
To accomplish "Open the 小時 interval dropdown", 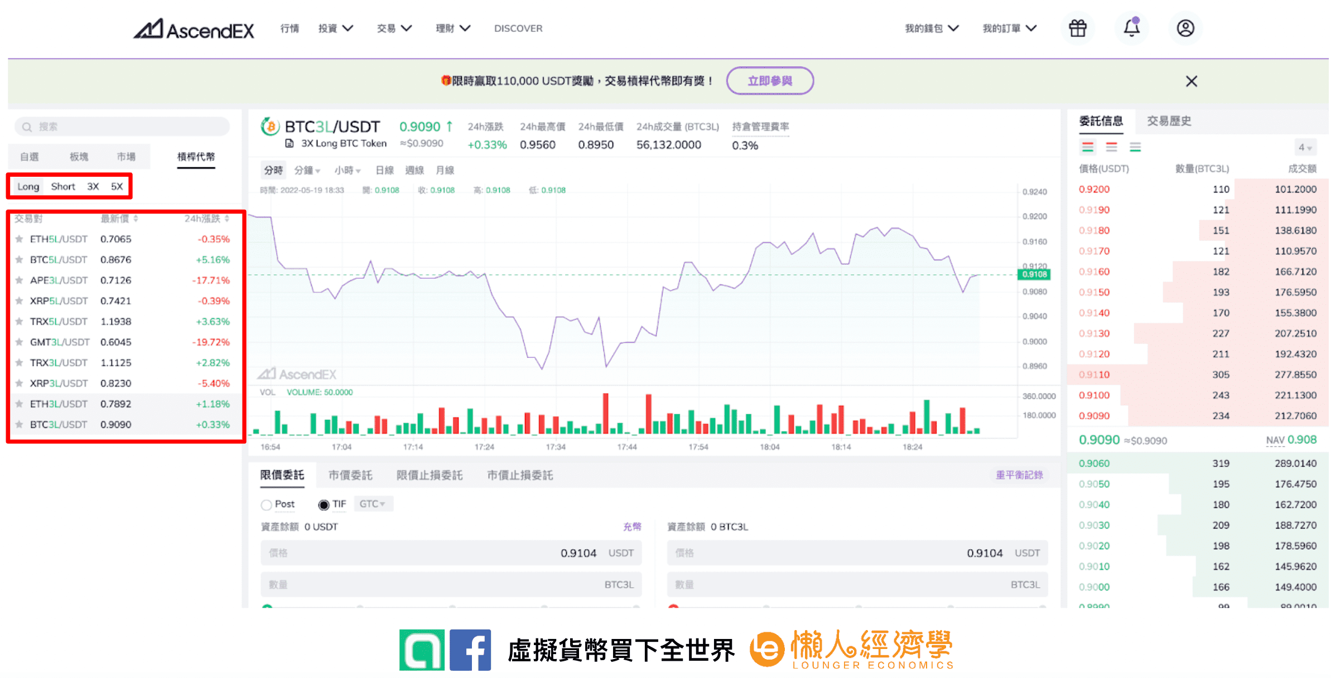I will pyautogui.click(x=348, y=171).
